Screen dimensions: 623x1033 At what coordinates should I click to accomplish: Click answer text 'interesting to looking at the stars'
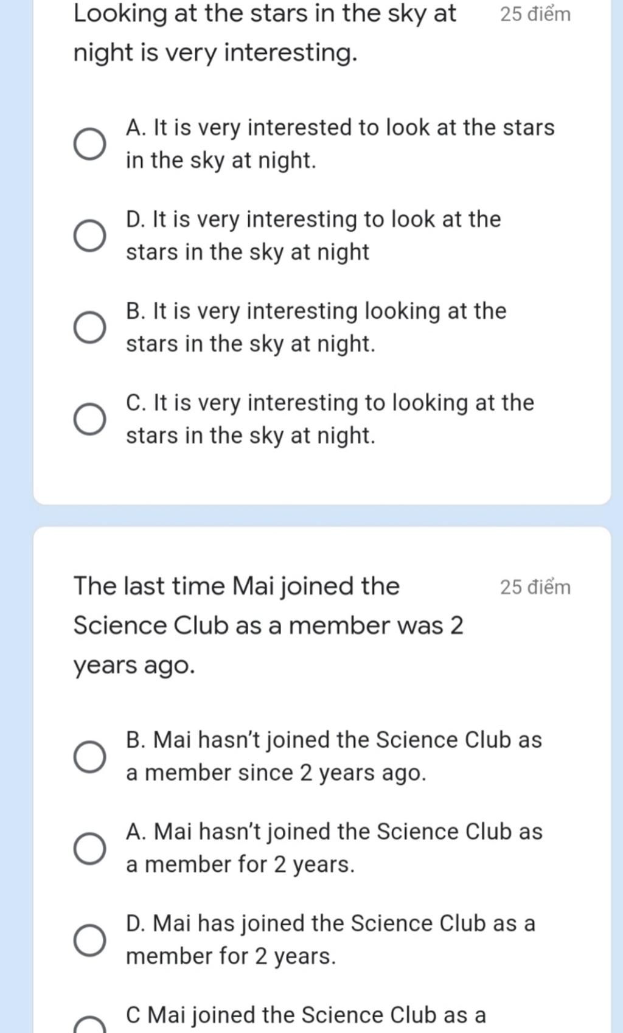[330, 420]
